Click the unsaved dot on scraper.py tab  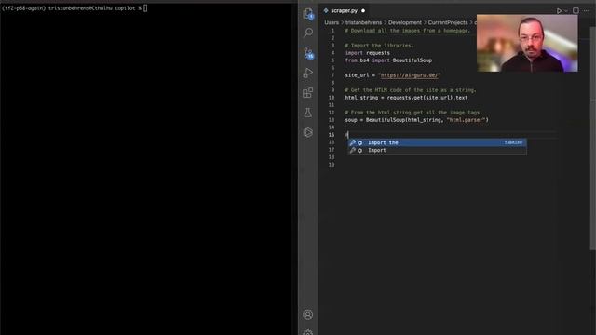[x=363, y=10]
